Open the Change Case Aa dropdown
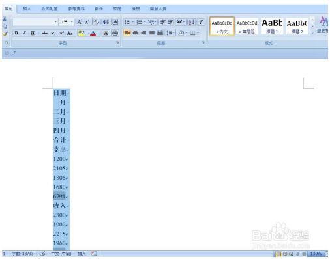The height and width of the screenshot is (259, 330). (x=70, y=33)
